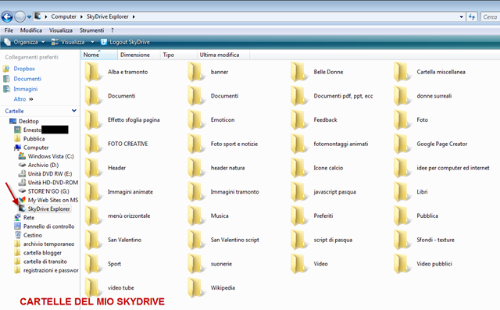Select Pannello di controllo in tree
The width and height of the screenshot is (500, 310).
[x=48, y=226]
